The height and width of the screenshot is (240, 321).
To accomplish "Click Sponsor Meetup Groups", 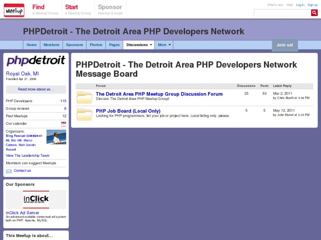I will 110,10.
